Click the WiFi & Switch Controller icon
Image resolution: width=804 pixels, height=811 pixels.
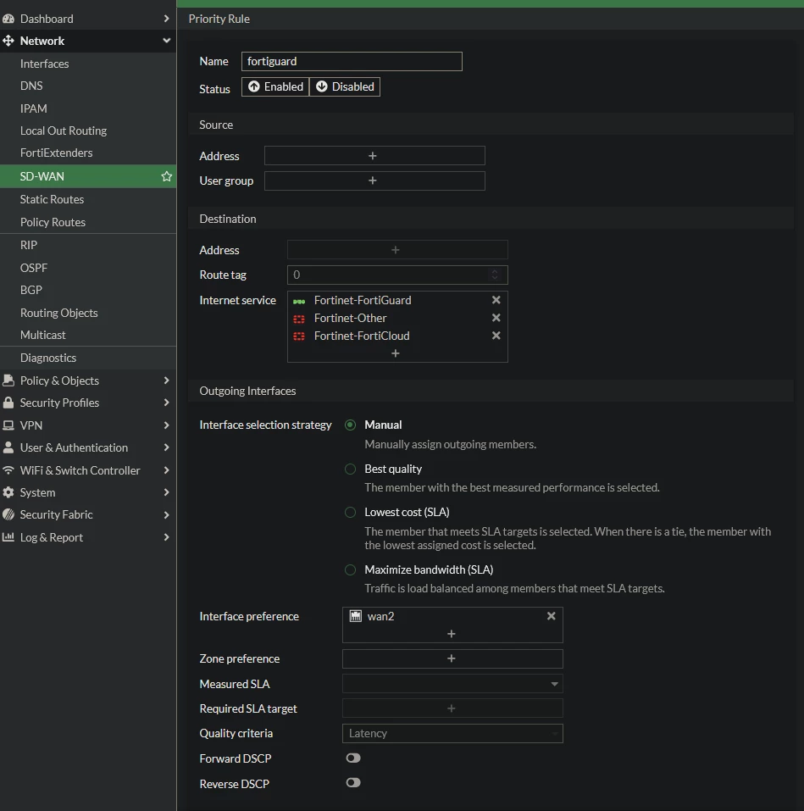[8, 470]
